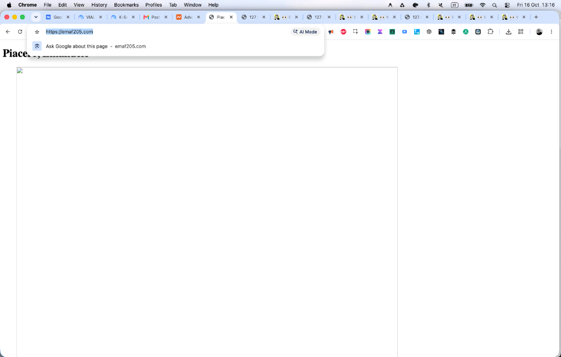Activate the screenshot capture crop extension
This screenshot has width=561, height=357.
click(355, 31)
